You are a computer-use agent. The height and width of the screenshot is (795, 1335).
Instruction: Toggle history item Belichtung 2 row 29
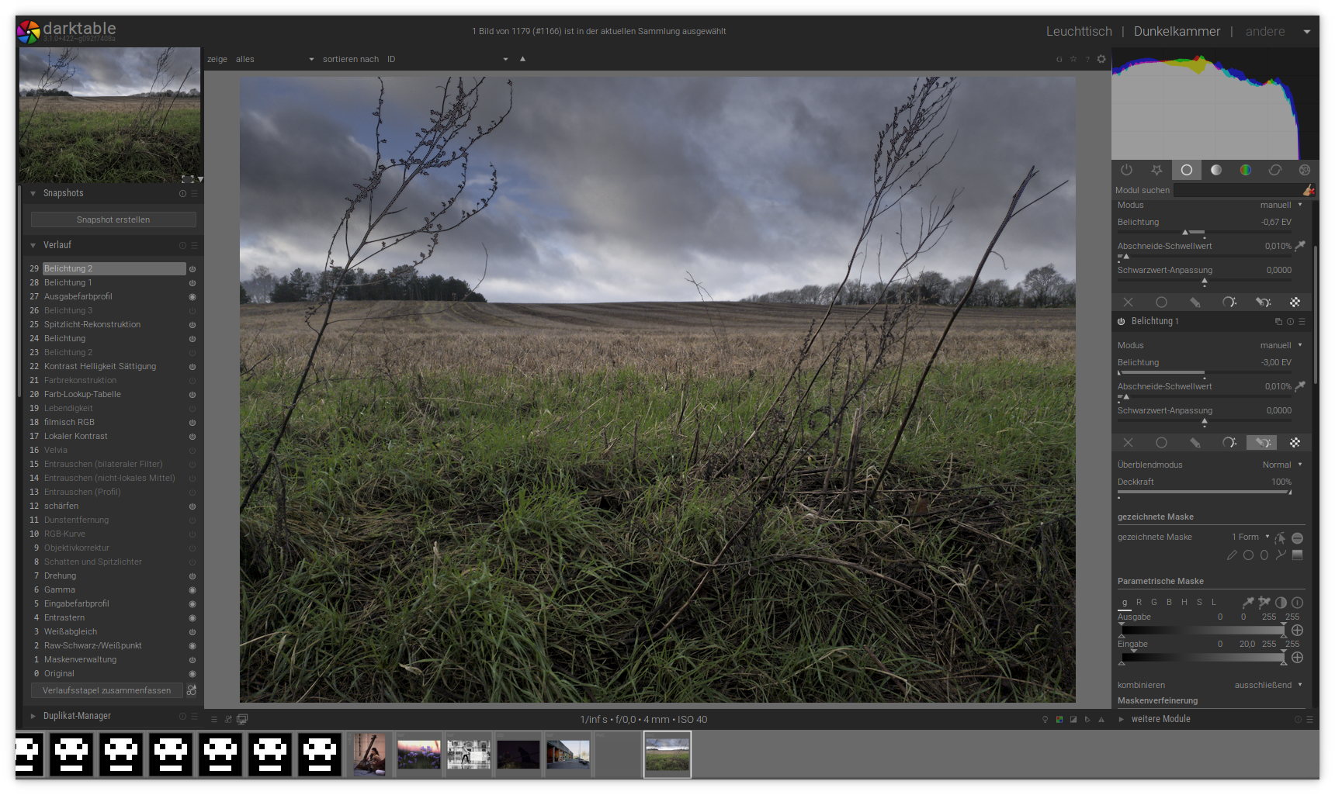pyautogui.click(x=192, y=269)
